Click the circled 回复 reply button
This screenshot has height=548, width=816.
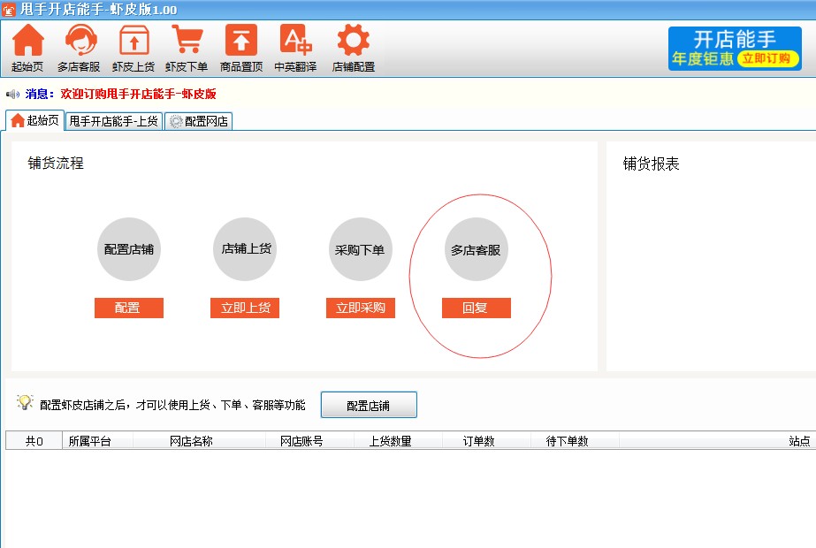(x=477, y=308)
